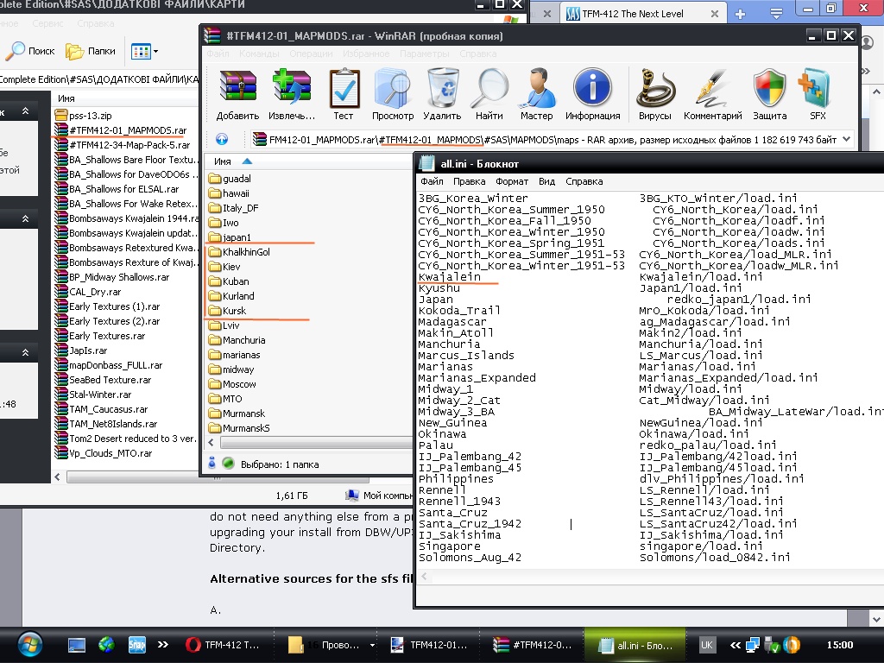
Task: Click the Удалить recycle bin icon
Action: 443,89
